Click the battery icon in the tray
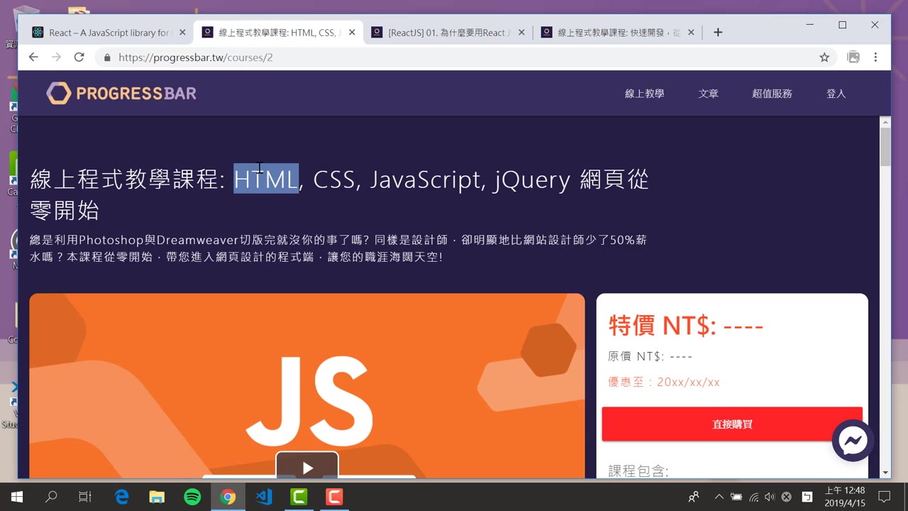Screen dimensions: 908x511 click(736, 497)
